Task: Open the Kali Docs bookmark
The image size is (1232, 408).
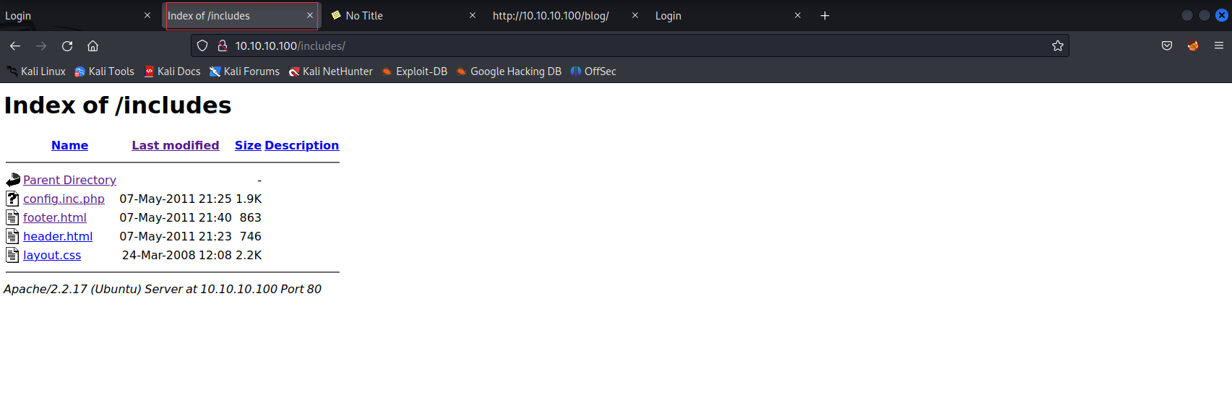Action: 173,71
